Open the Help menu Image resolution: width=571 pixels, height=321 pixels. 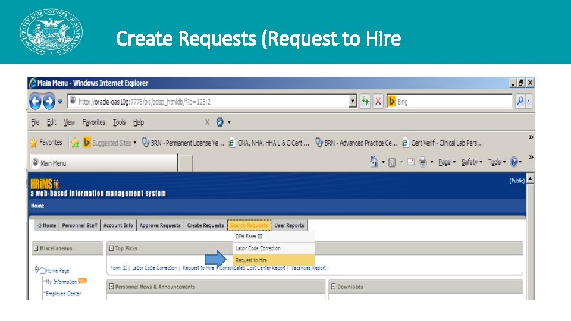click(139, 122)
